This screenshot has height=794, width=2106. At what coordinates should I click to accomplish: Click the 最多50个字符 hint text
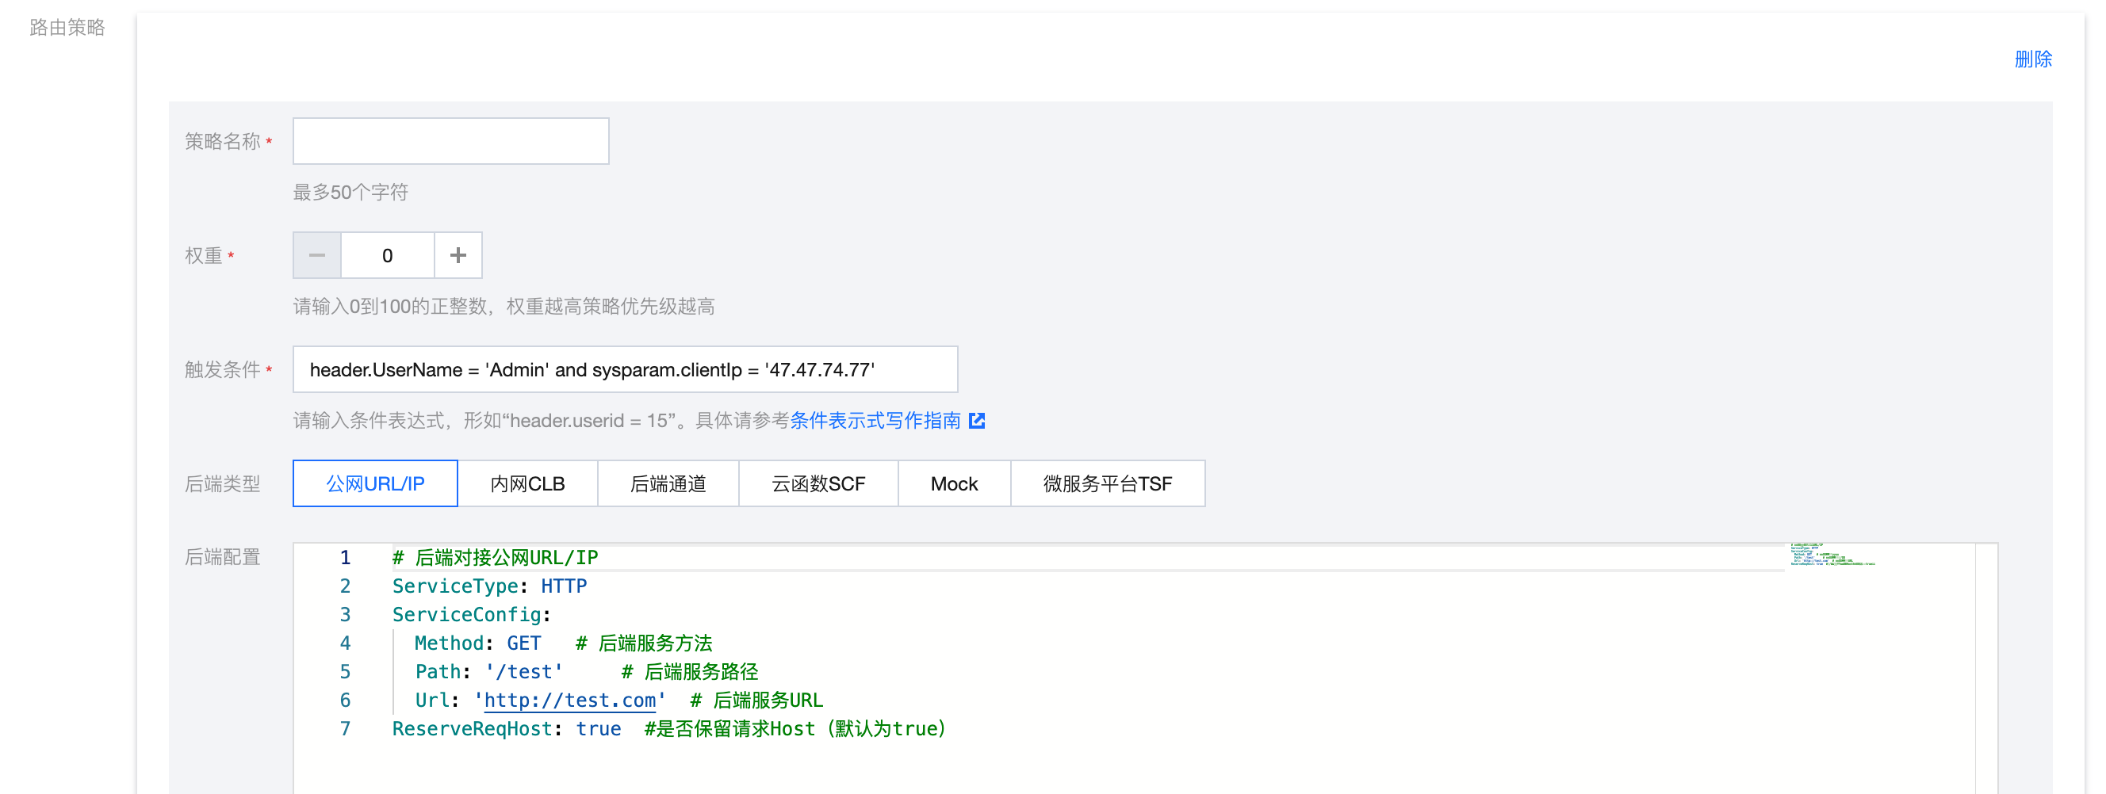350,192
